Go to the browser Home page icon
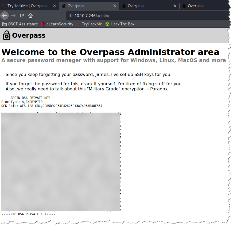This screenshot has width=233, height=226. point(30,16)
